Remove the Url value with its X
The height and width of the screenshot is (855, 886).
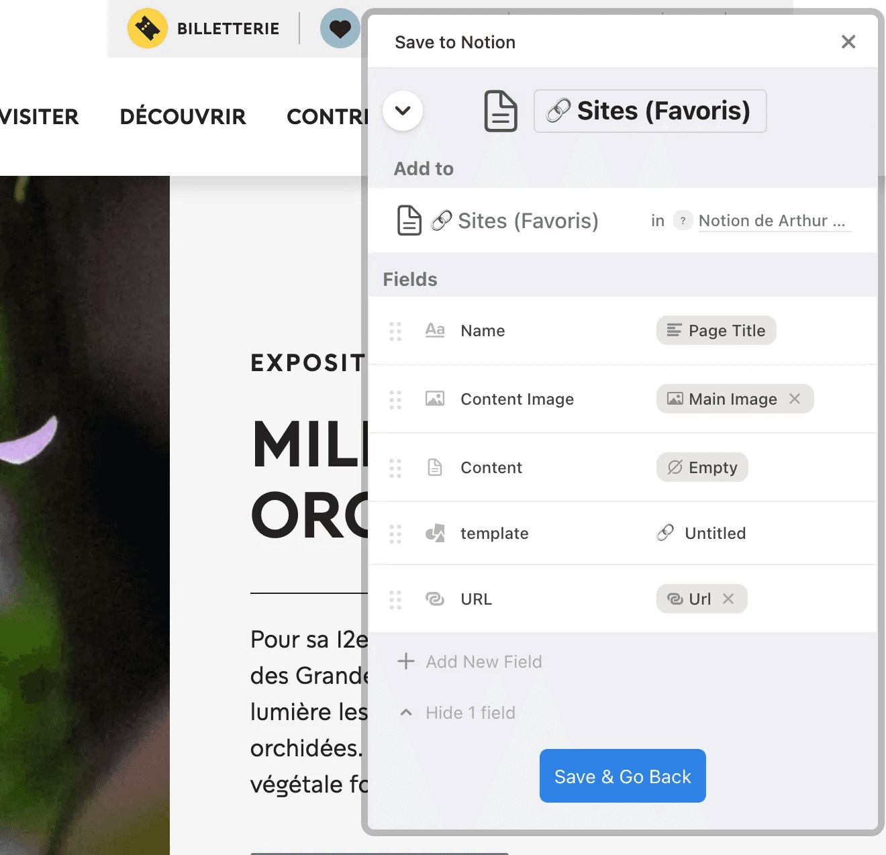pos(728,599)
